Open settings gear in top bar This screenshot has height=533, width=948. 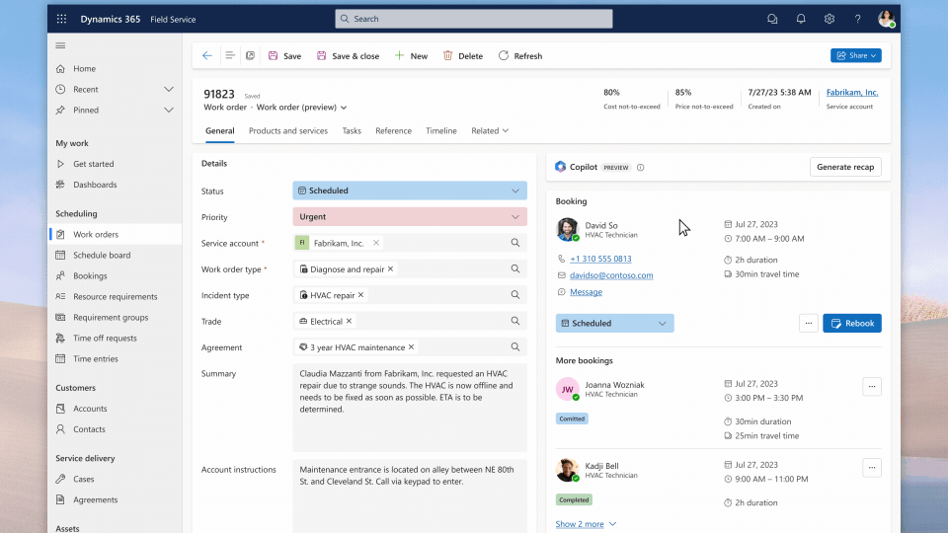[x=829, y=19]
